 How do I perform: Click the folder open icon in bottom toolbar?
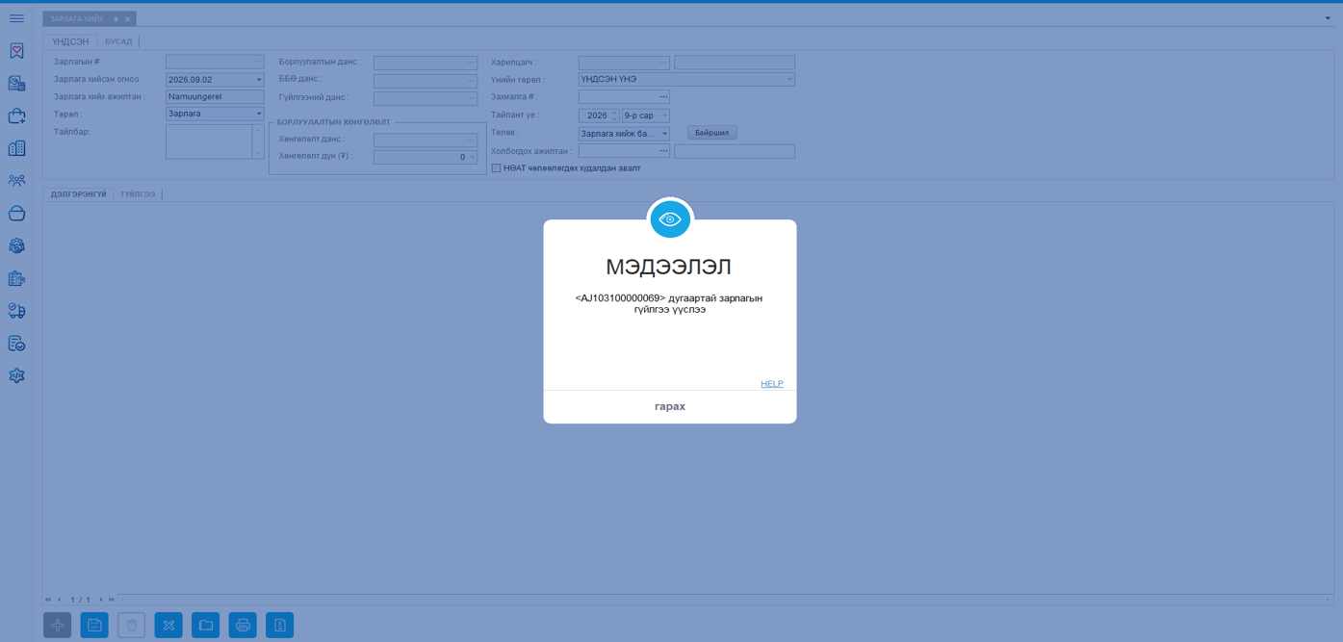pos(206,626)
